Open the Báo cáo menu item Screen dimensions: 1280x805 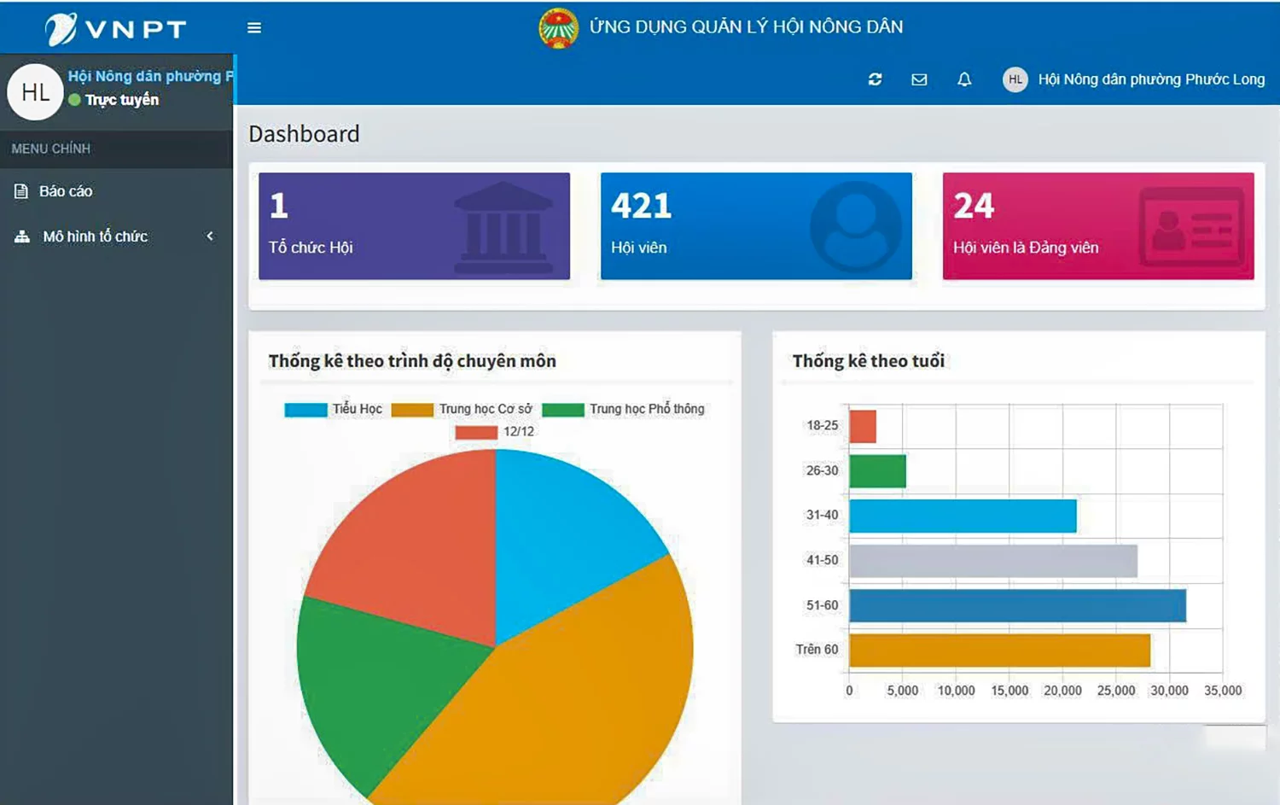65,191
